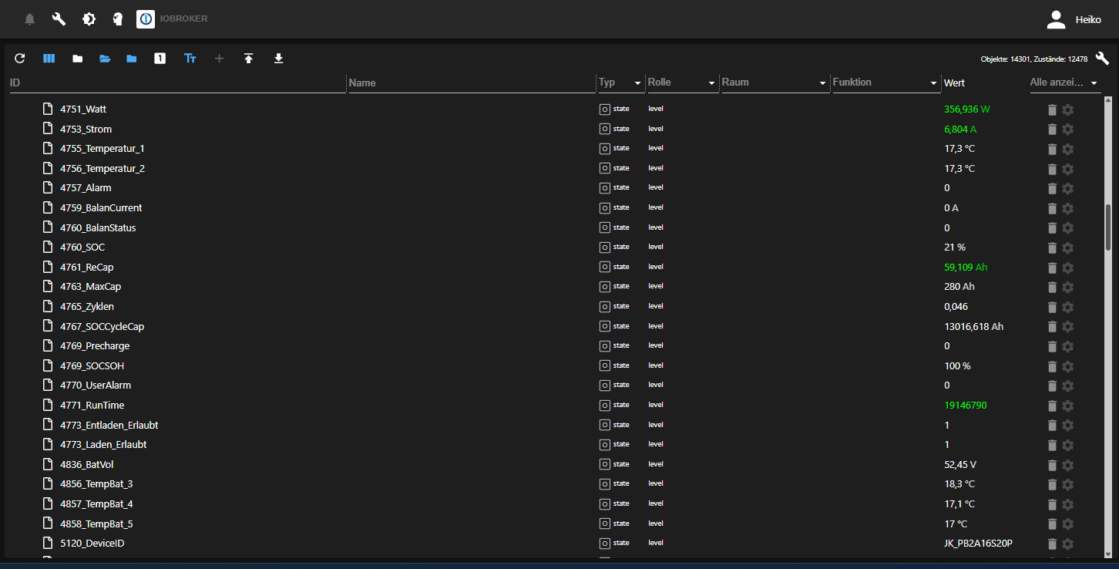Image resolution: width=1119 pixels, height=569 pixels.
Task: Activate expert mode via the head icon
Action: tap(117, 19)
